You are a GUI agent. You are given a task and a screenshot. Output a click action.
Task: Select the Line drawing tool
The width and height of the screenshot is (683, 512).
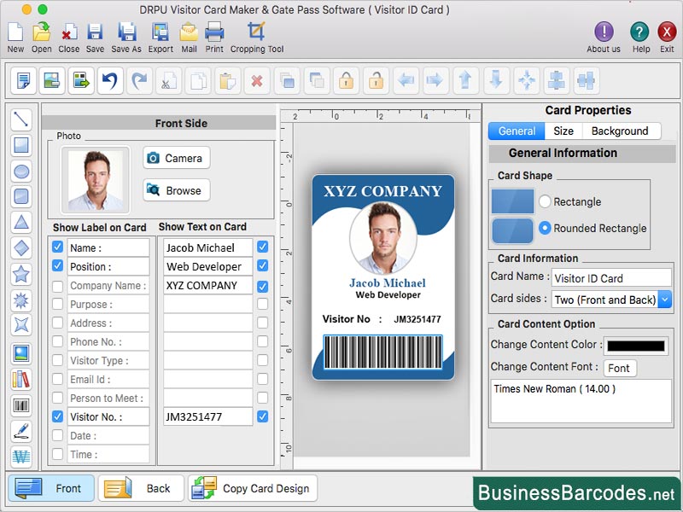20,119
